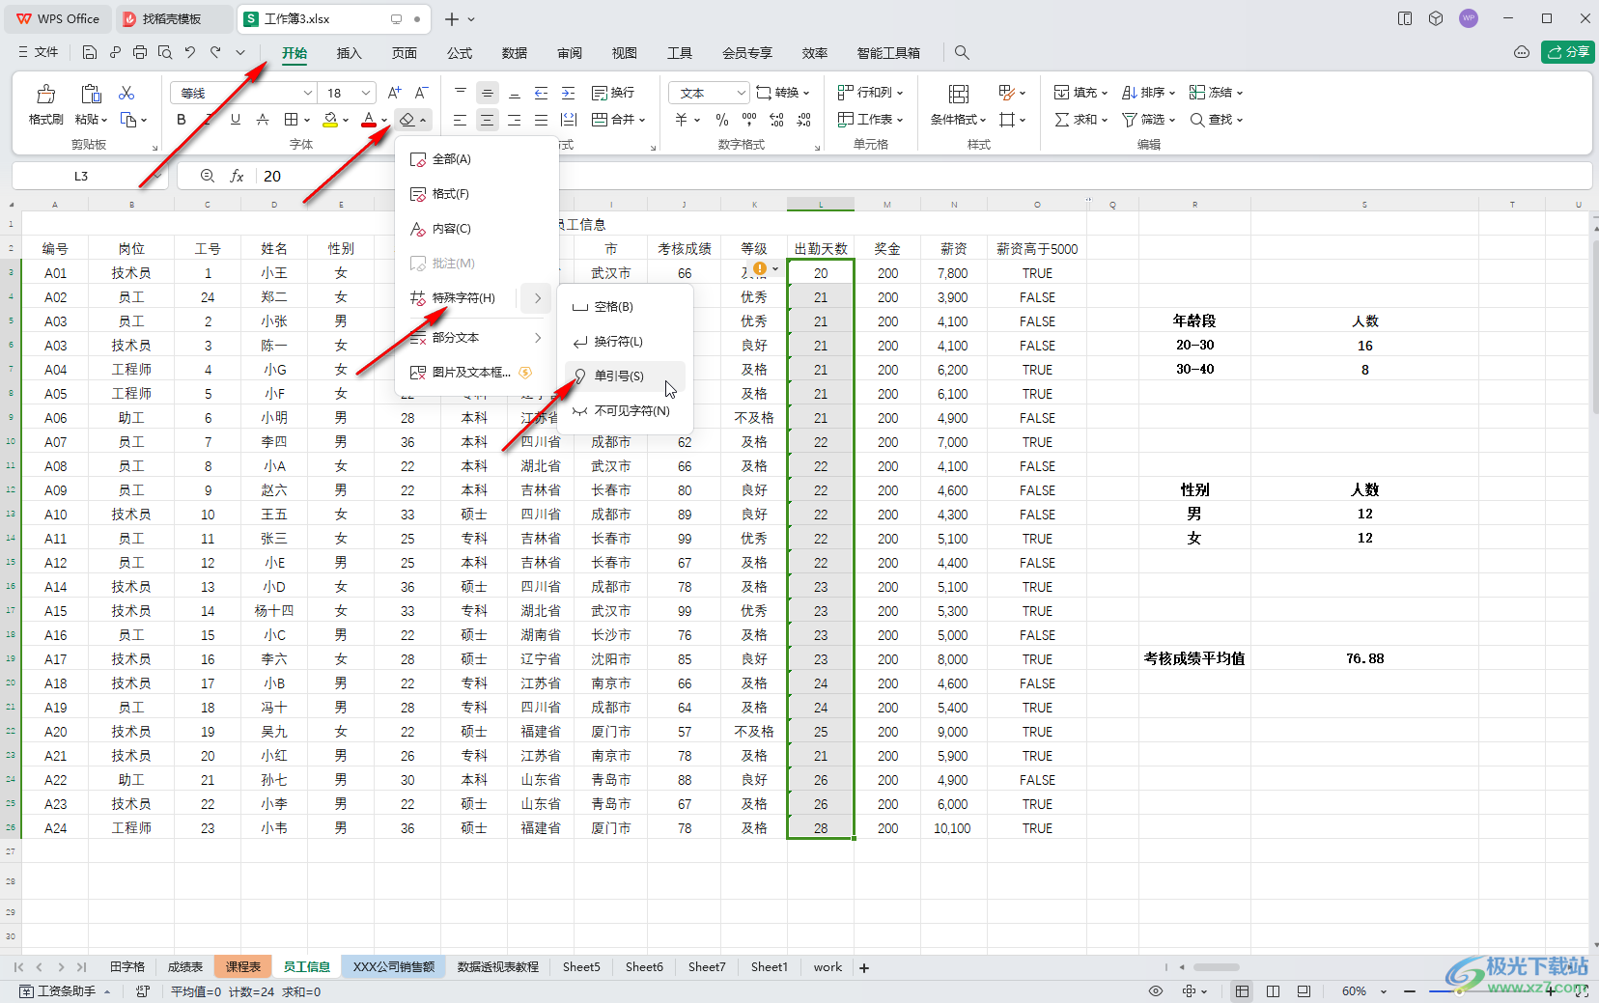Viewport: 1599px width, 1003px height.
Task: Choose 全部(A) in the clear menu
Action: pyautogui.click(x=477, y=159)
